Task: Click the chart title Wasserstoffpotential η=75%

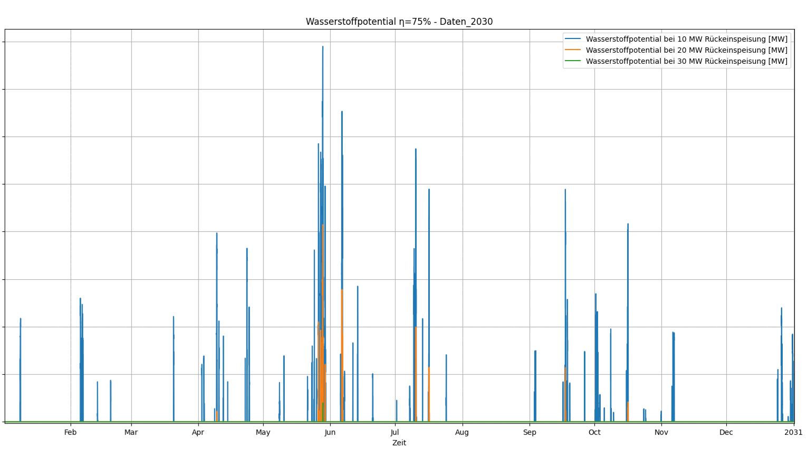Action: click(x=399, y=22)
